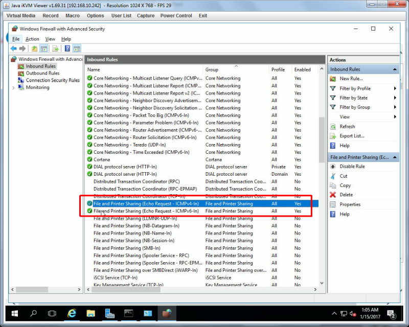Select Monitoring node in the tree

coord(37,87)
